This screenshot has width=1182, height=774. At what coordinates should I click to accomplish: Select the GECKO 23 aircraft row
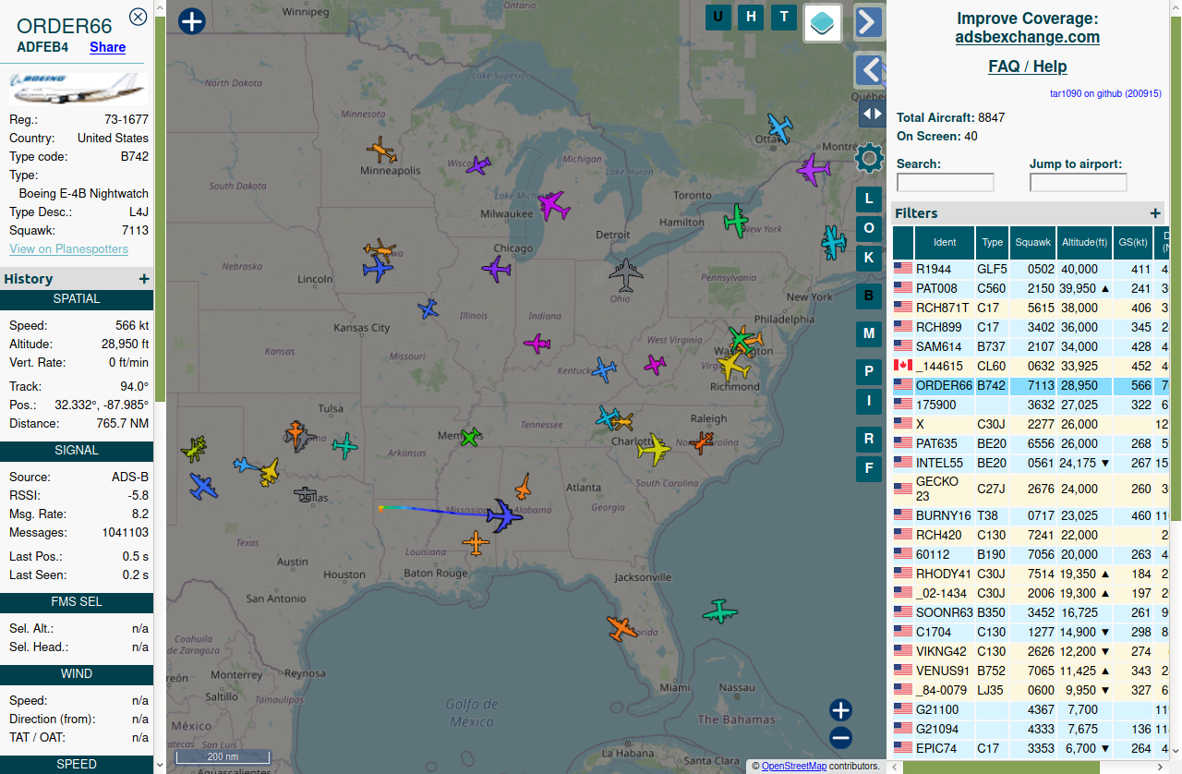(x=1031, y=489)
